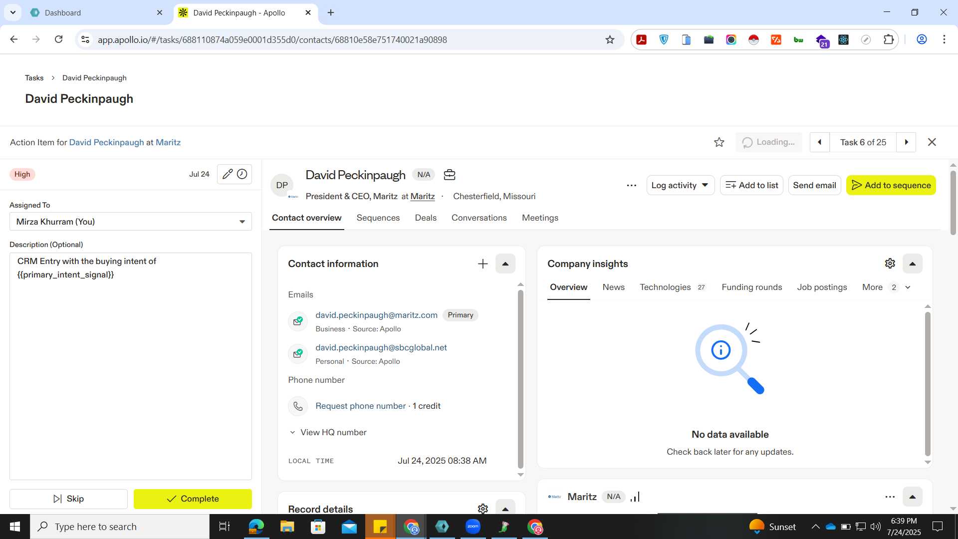This screenshot has width=958, height=539.
Task: Reload the page
Action: pyautogui.click(x=58, y=39)
